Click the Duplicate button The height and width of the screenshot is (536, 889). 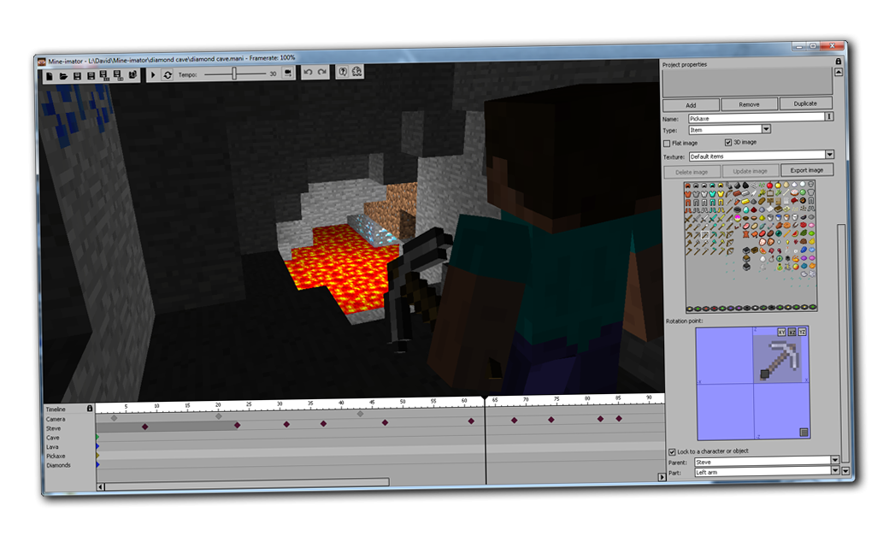[805, 103]
